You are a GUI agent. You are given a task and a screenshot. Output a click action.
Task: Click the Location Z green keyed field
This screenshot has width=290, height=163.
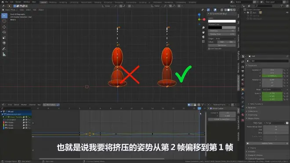(x=272, y=76)
